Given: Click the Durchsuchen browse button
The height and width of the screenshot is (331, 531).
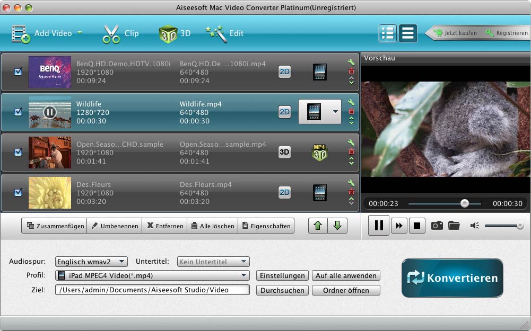Looking at the screenshot, I should (282, 290).
